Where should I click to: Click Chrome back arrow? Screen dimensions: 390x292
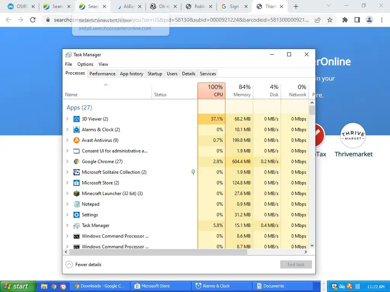pos(8,20)
